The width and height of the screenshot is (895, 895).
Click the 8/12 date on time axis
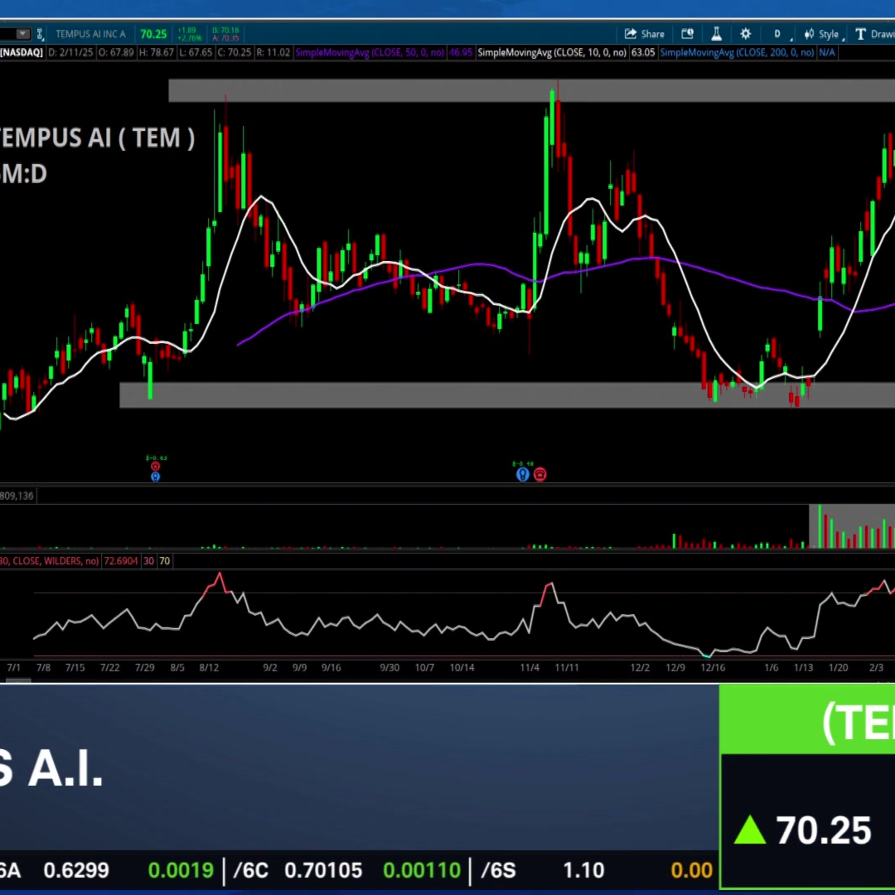pos(209,668)
